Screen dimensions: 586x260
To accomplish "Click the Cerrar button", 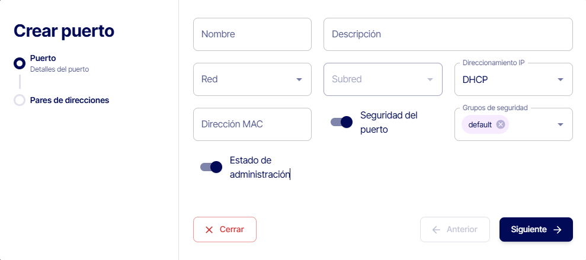I will tap(225, 230).
